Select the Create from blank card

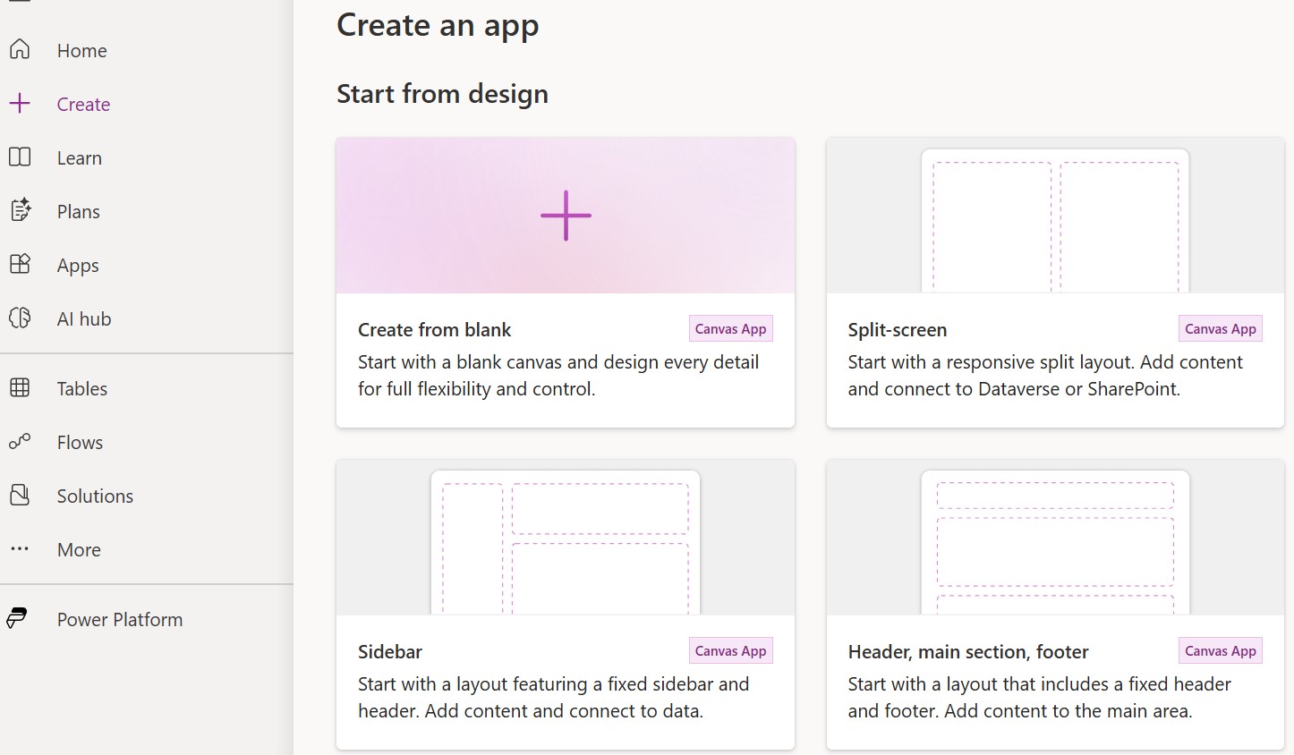click(565, 283)
